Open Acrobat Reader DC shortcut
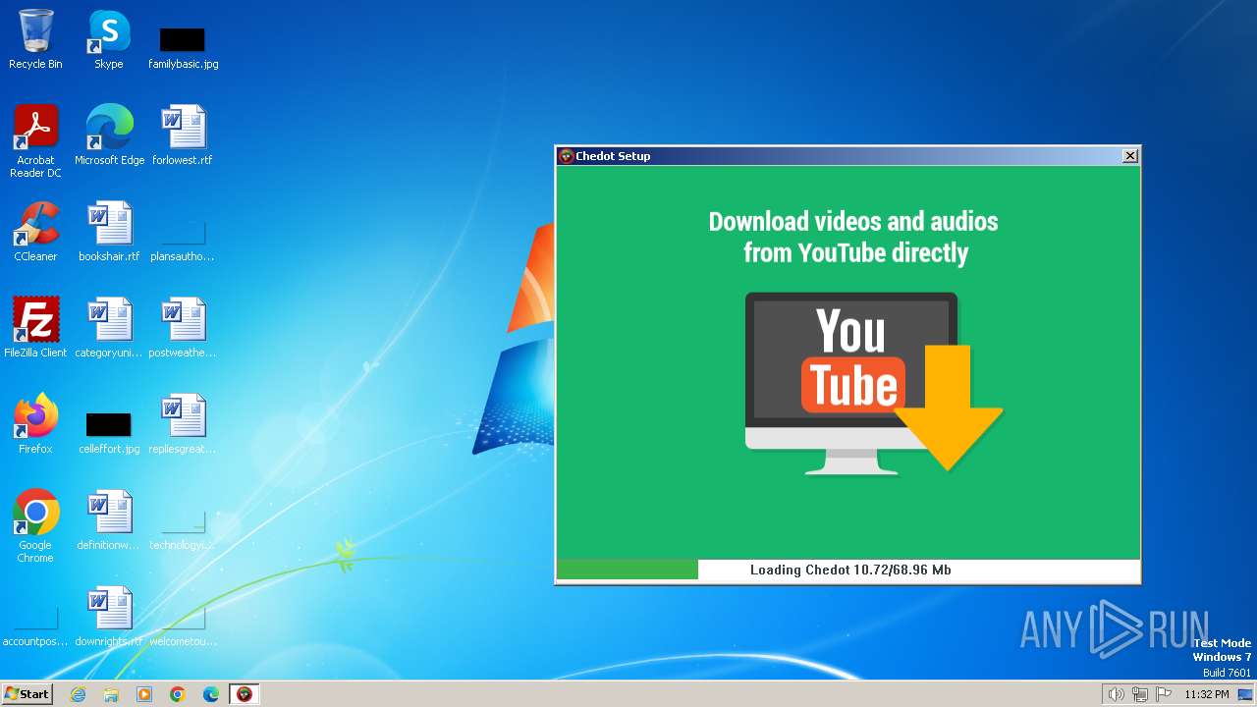This screenshot has height=707, width=1257. 35,141
